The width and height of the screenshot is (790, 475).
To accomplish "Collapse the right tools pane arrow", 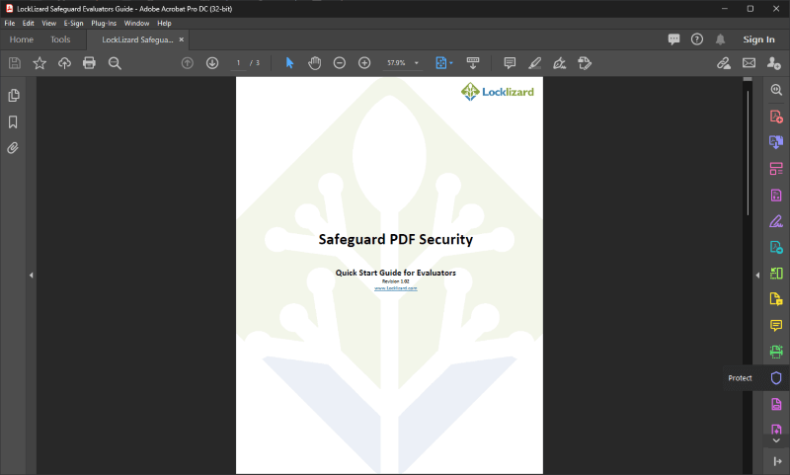I will tap(757, 276).
